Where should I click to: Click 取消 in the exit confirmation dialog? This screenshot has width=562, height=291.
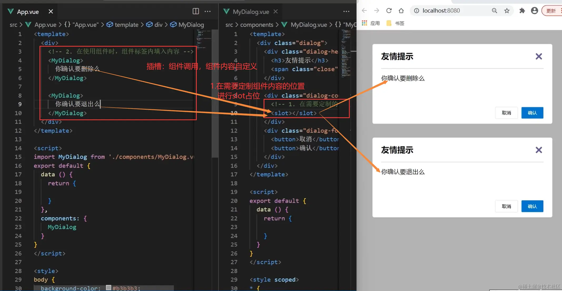click(506, 206)
